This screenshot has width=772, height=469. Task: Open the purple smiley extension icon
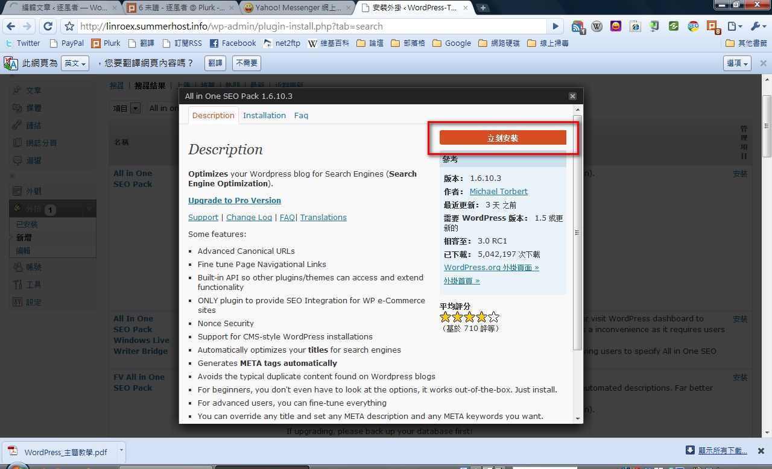[x=615, y=27]
